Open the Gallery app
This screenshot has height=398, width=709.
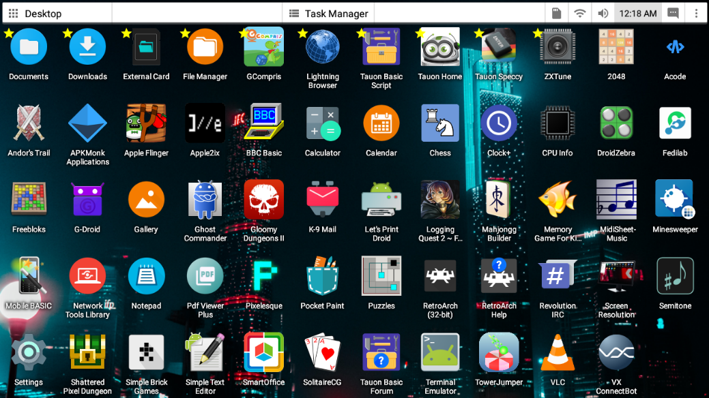pyautogui.click(x=146, y=199)
